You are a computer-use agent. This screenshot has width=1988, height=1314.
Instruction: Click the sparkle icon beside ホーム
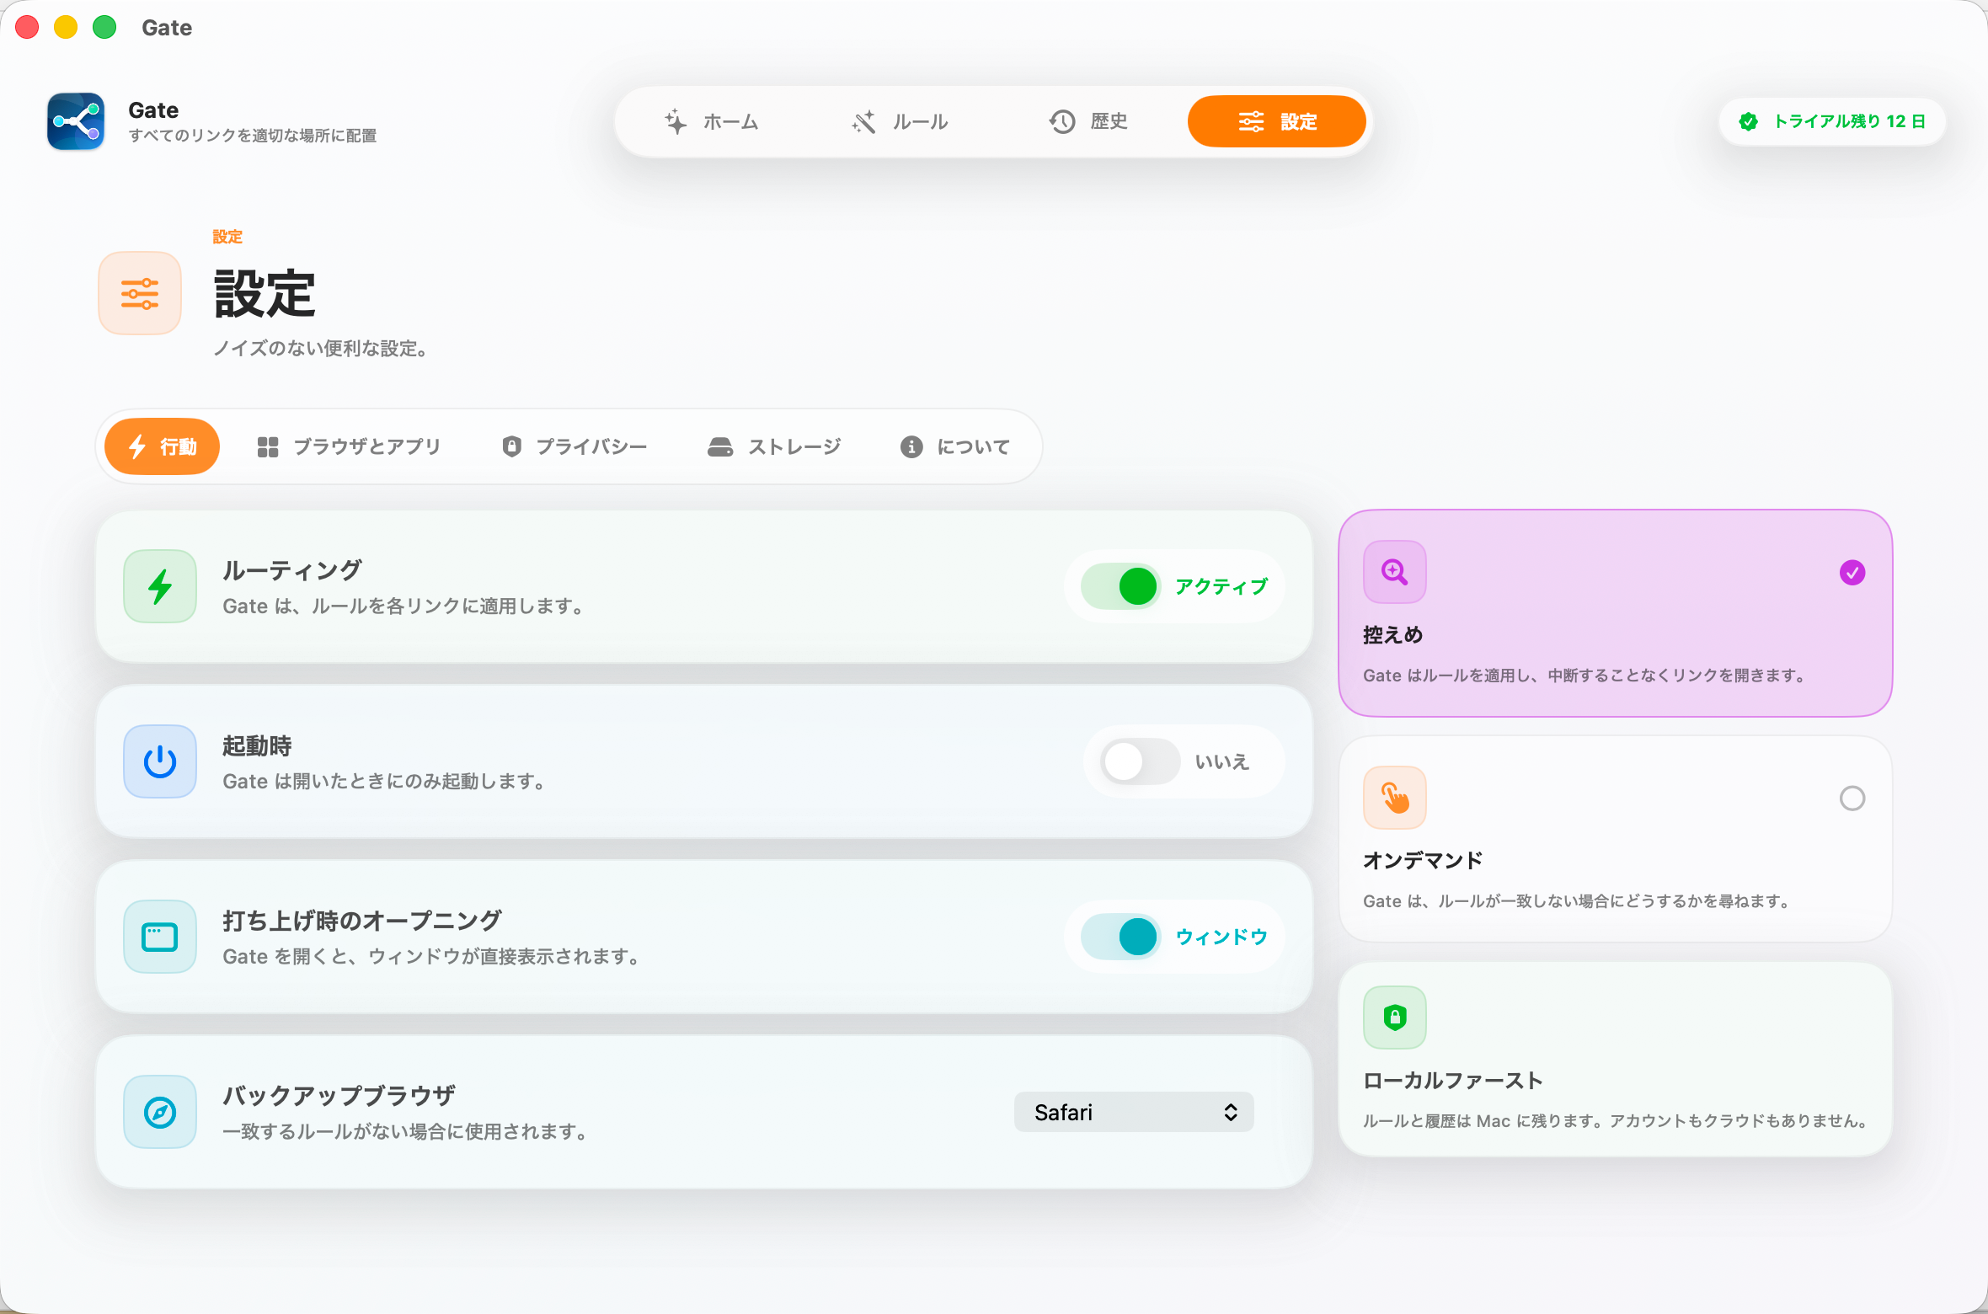[x=676, y=122]
